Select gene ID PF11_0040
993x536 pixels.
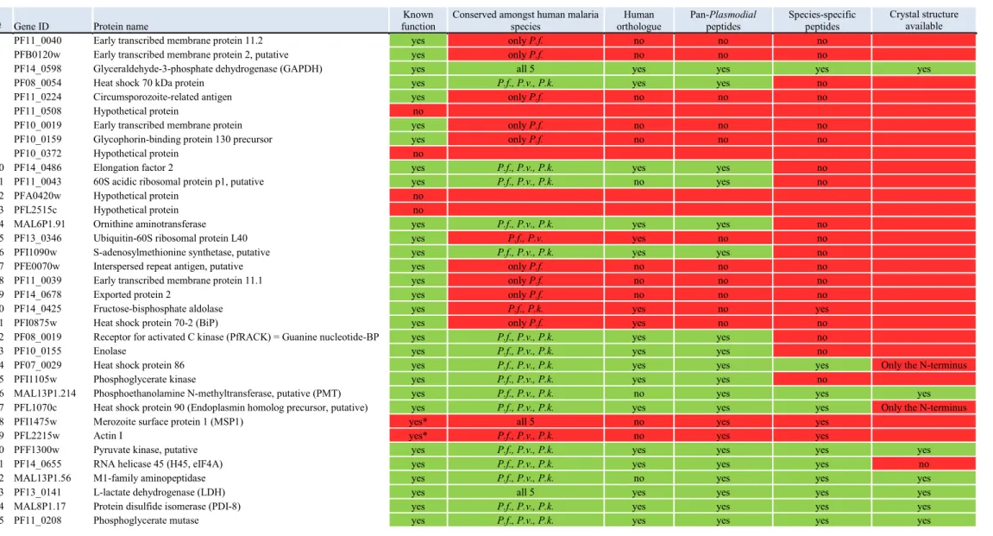[x=38, y=41]
